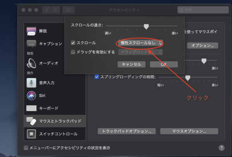The height and width of the screenshot is (157, 232).
Task: Click the help question mark button
Action: [x=222, y=148]
